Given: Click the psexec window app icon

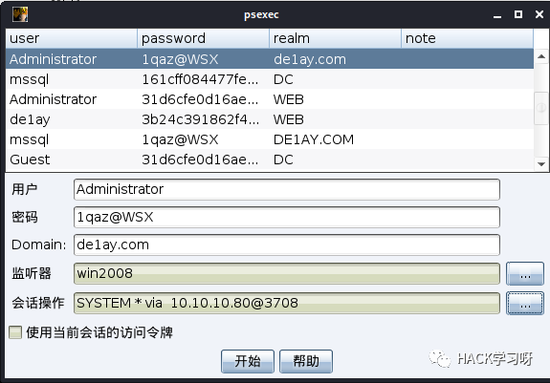Looking at the screenshot, I should [20, 14].
